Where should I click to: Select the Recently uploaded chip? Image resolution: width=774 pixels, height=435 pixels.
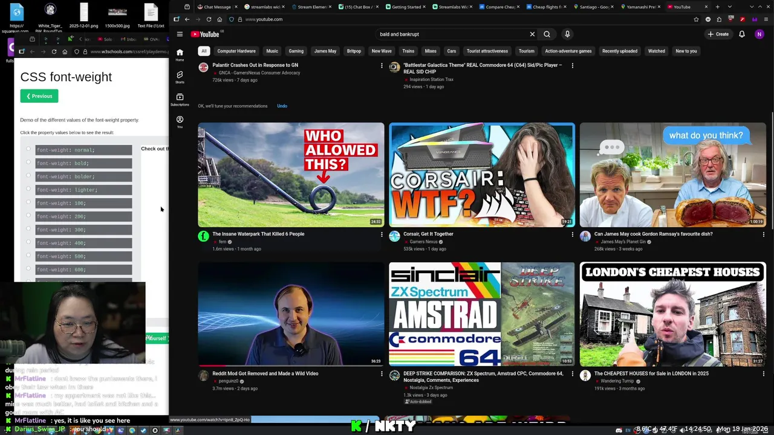click(620, 51)
